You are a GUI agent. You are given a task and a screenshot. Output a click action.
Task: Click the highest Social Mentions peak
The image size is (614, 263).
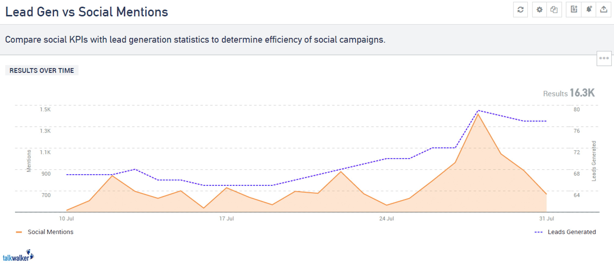[x=478, y=114]
